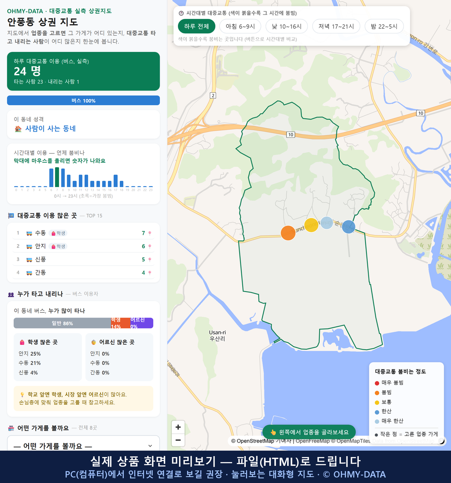451x483 pixels.
Task: Open the 어떤 가게를 볼까요 dropdown
Action: [x=83, y=446]
